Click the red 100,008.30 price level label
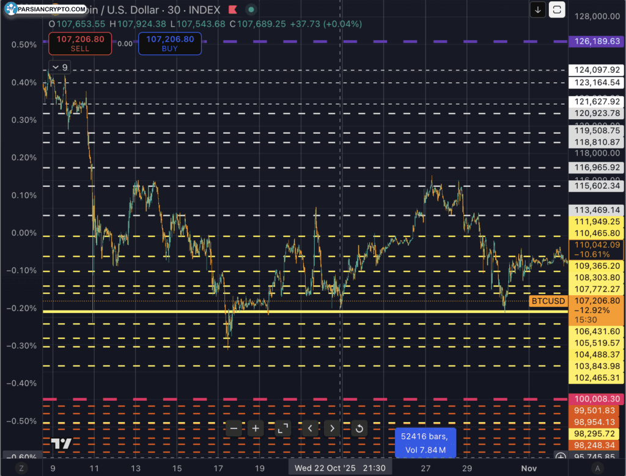This screenshot has width=626, height=476. [597, 398]
